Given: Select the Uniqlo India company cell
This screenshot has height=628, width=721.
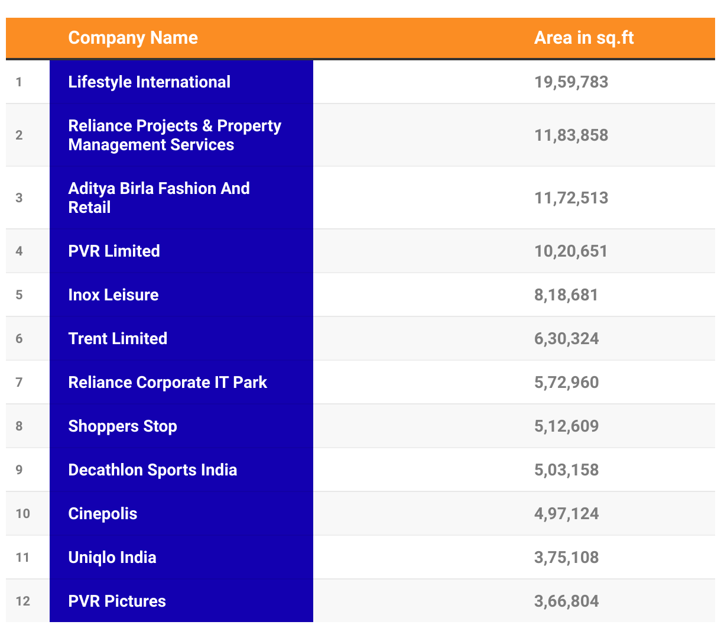Looking at the screenshot, I should pyautogui.click(x=112, y=558).
